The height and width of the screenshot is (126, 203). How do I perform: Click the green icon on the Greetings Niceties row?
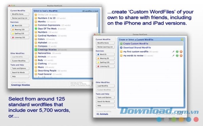click(36, 49)
